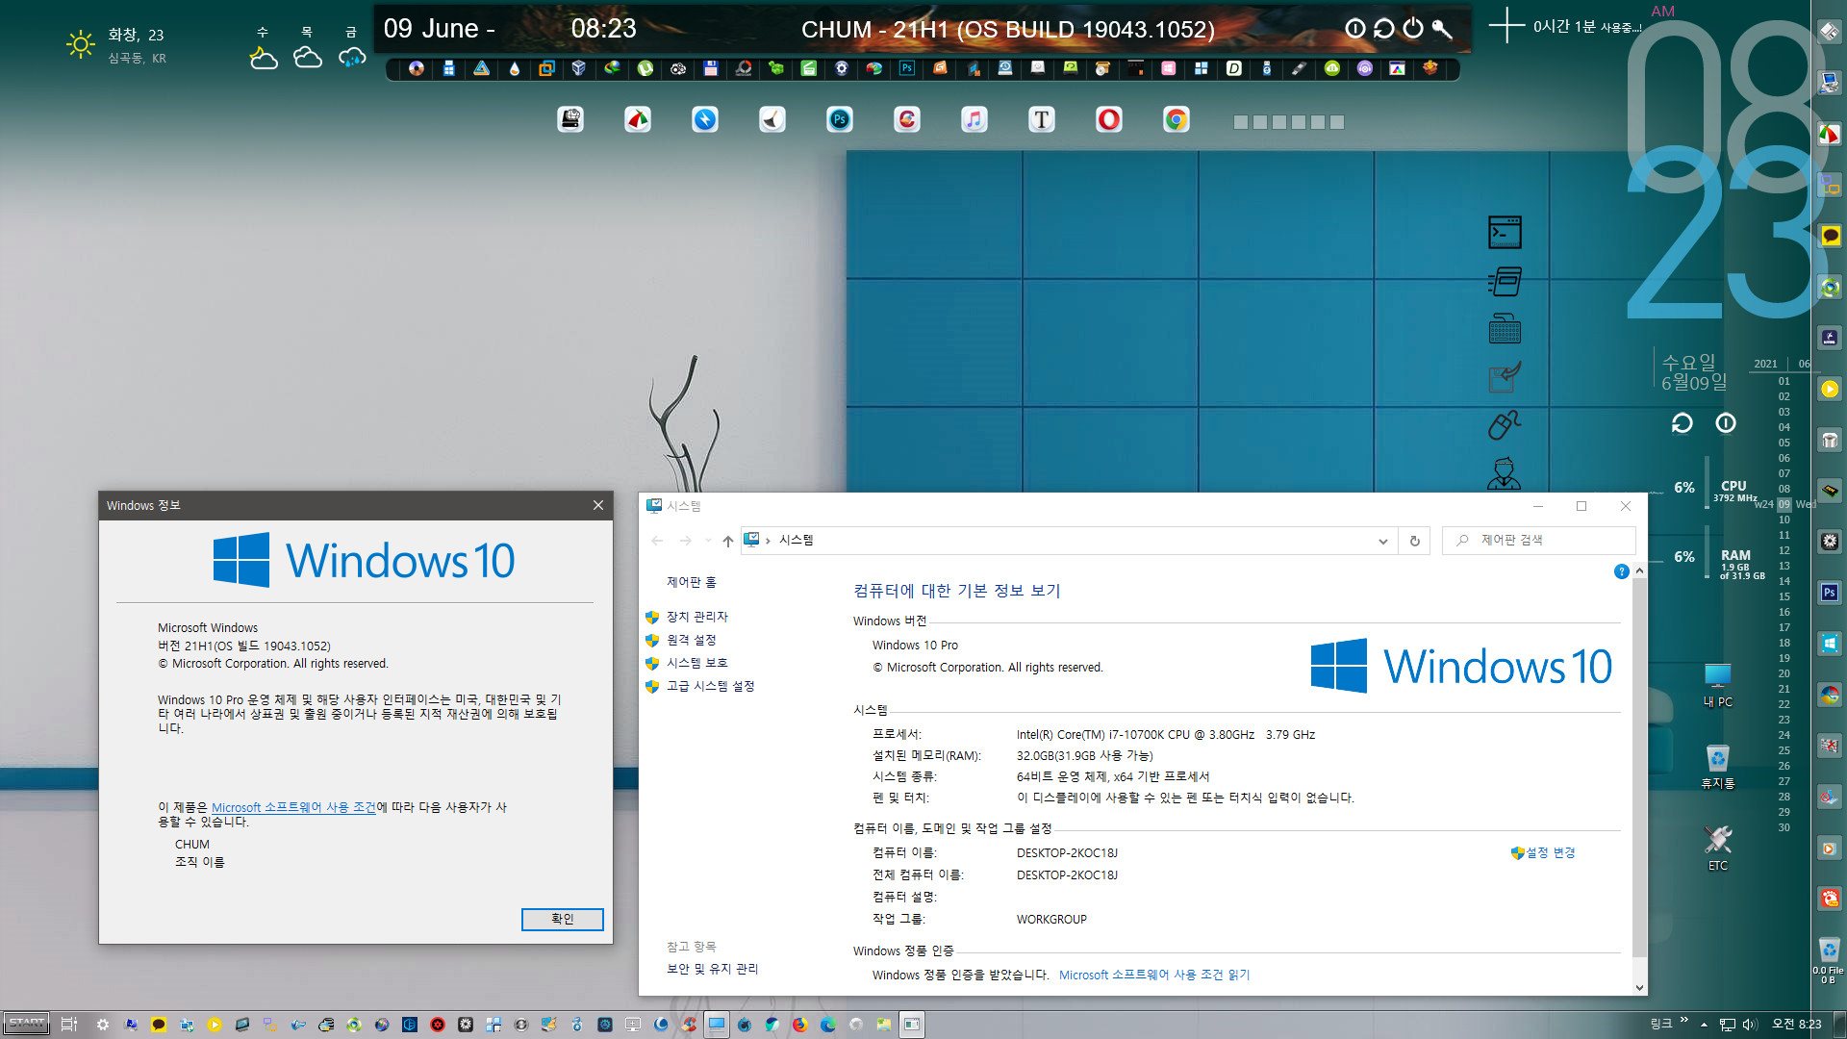Click the power icon in top bar
The width and height of the screenshot is (1847, 1039).
point(1413,29)
